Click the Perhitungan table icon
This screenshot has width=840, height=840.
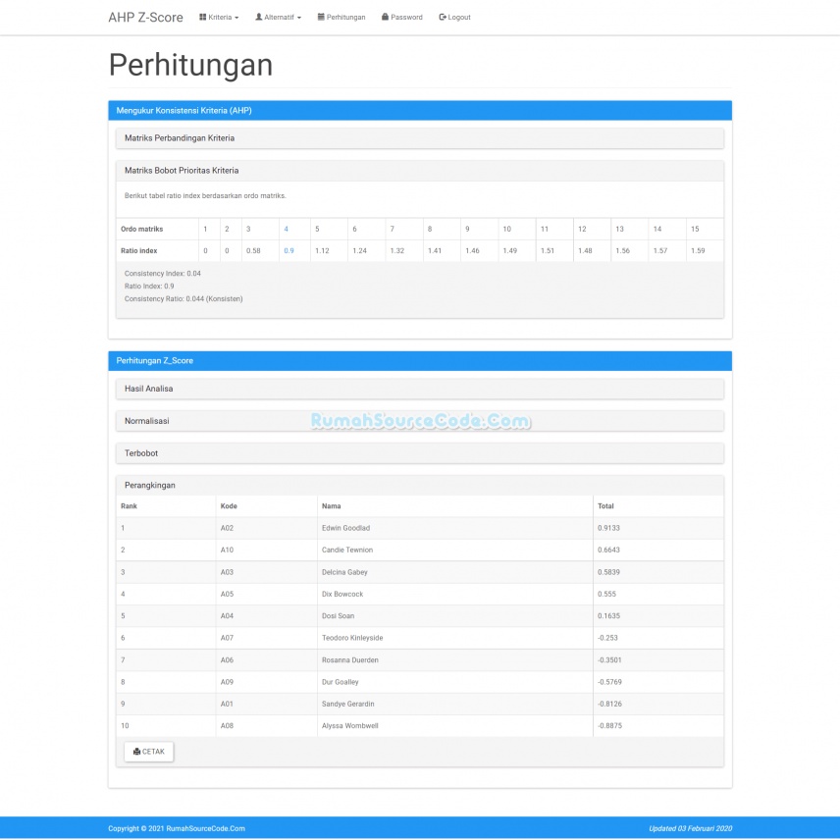[322, 17]
